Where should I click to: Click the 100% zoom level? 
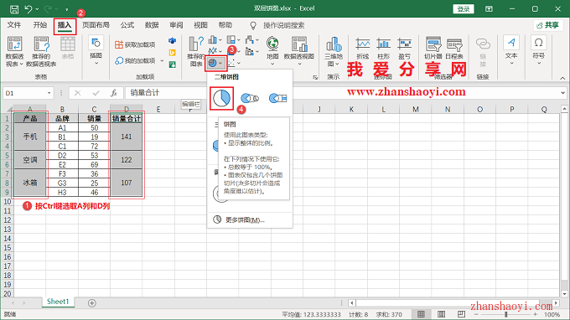point(552,314)
